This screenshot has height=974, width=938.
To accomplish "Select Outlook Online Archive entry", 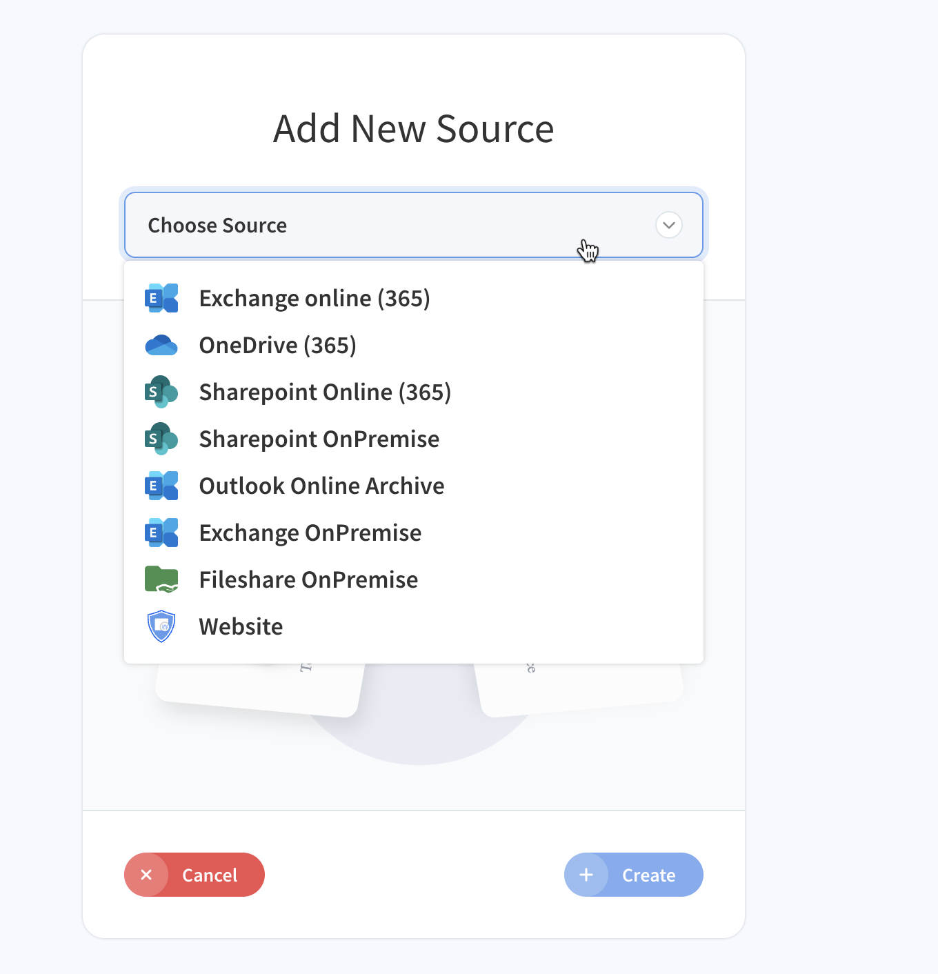I will (x=414, y=486).
